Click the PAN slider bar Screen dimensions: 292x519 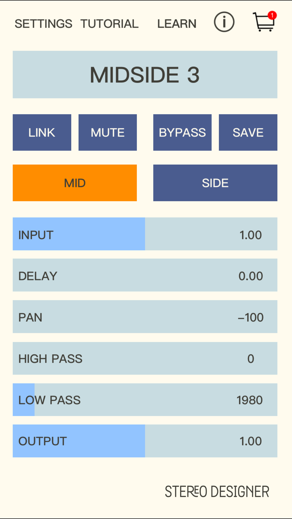pyautogui.click(x=145, y=316)
